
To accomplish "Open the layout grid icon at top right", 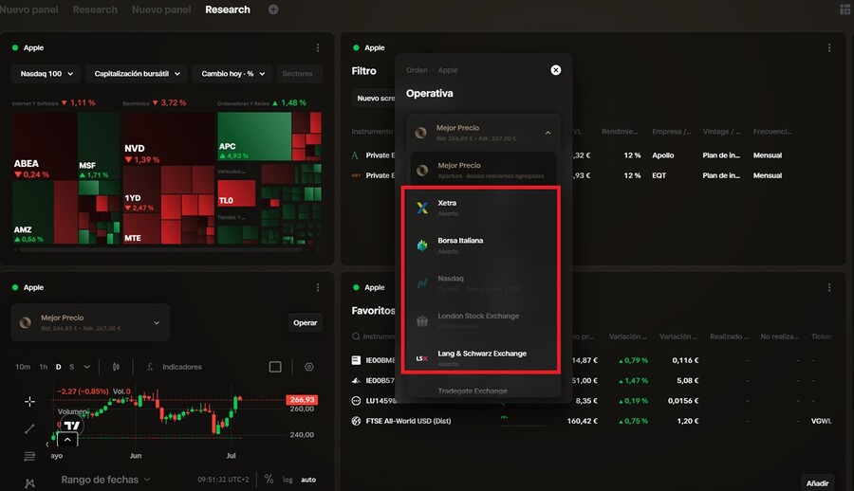I will (x=845, y=9).
